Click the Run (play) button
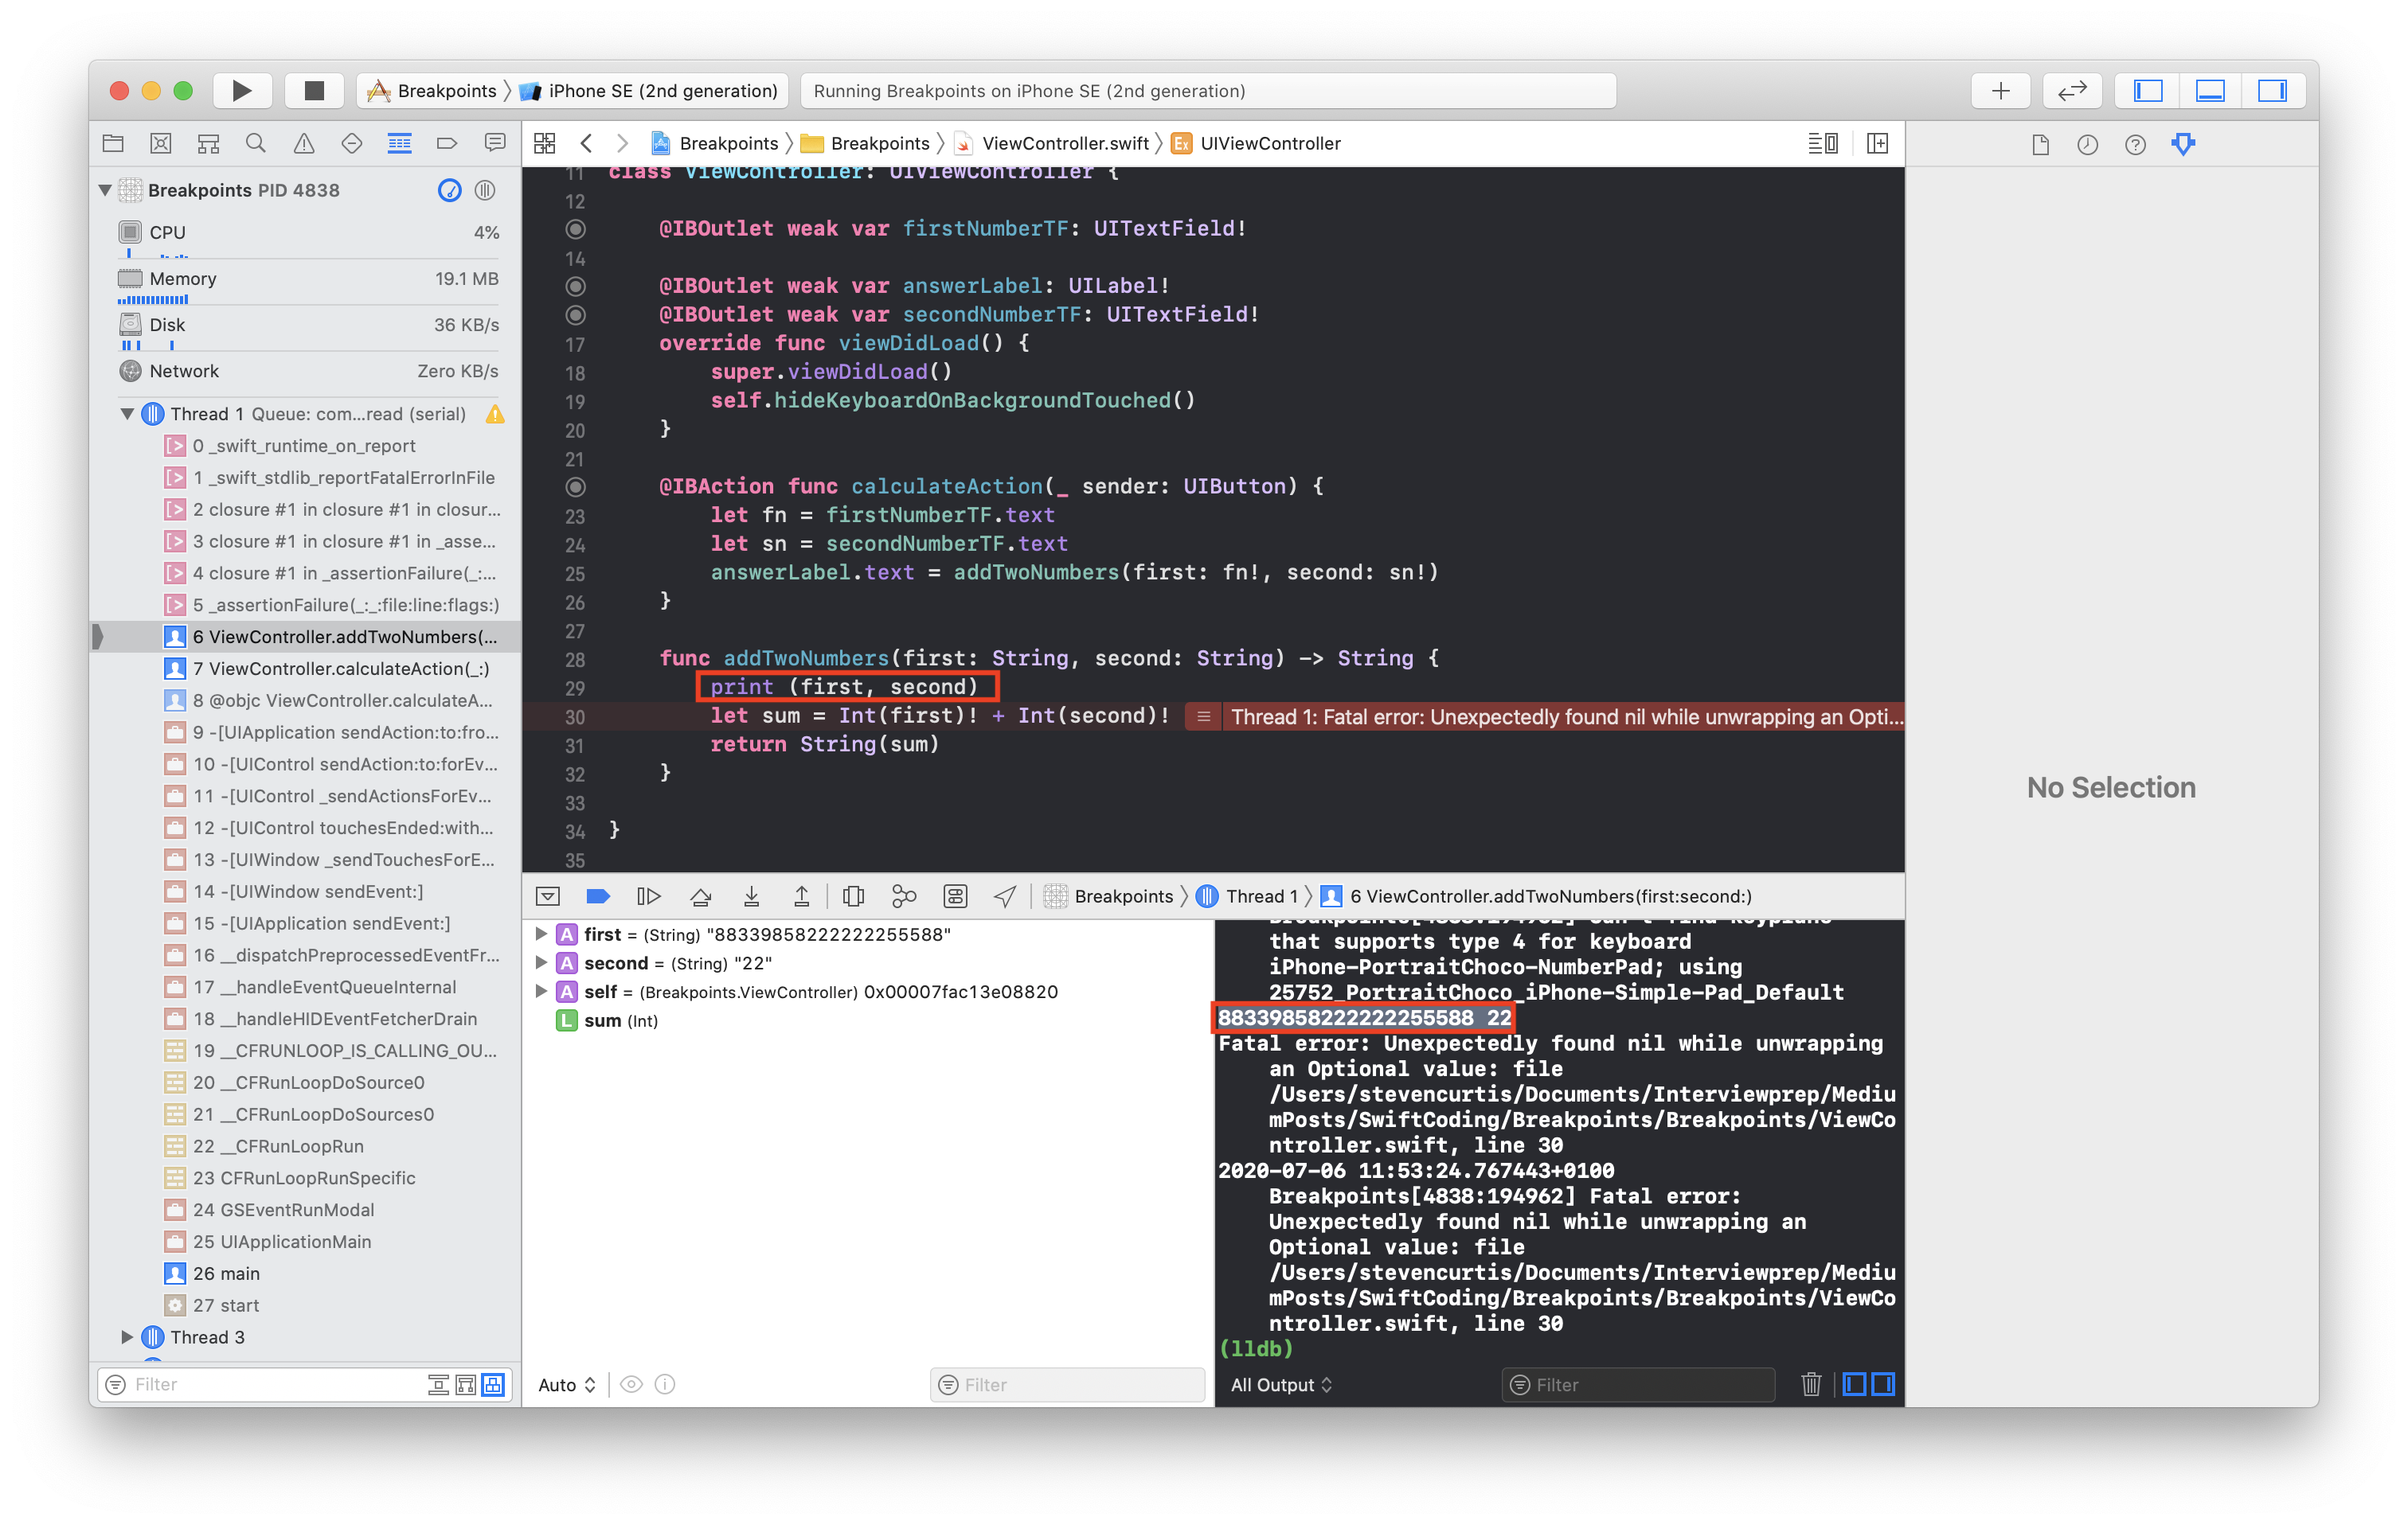The height and width of the screenshot is (1525, 2408). 242,91
